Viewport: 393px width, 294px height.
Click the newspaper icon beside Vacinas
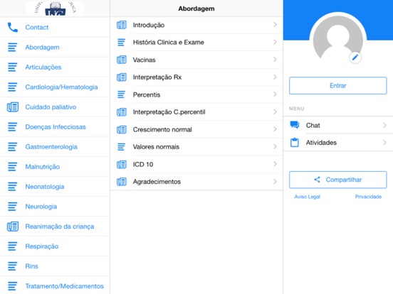pos(122,60)
